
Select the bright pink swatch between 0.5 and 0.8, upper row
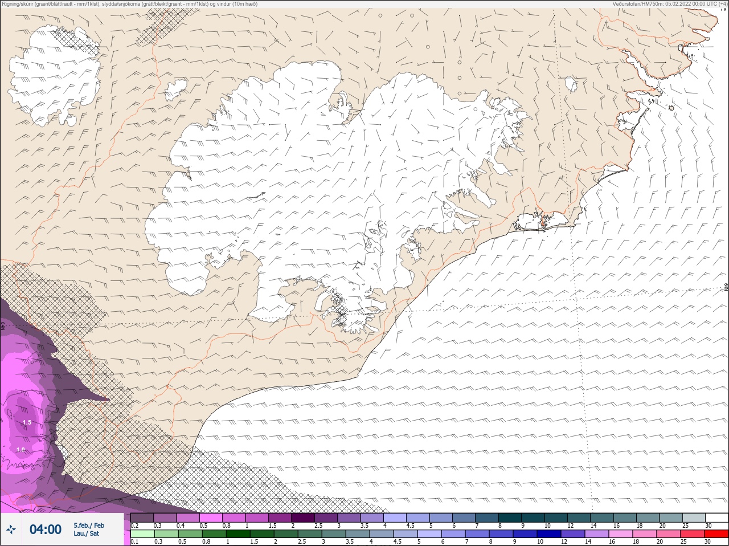211,518
